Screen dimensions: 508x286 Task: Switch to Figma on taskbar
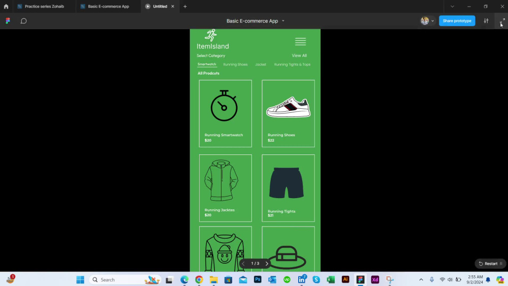point(360,279)
